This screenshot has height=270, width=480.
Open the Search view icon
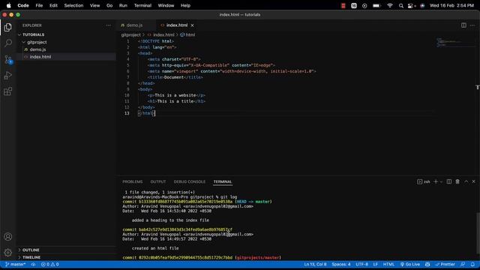[x=8, y=43]
